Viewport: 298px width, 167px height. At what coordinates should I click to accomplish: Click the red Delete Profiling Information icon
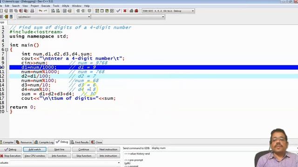[x=136, y=11]
